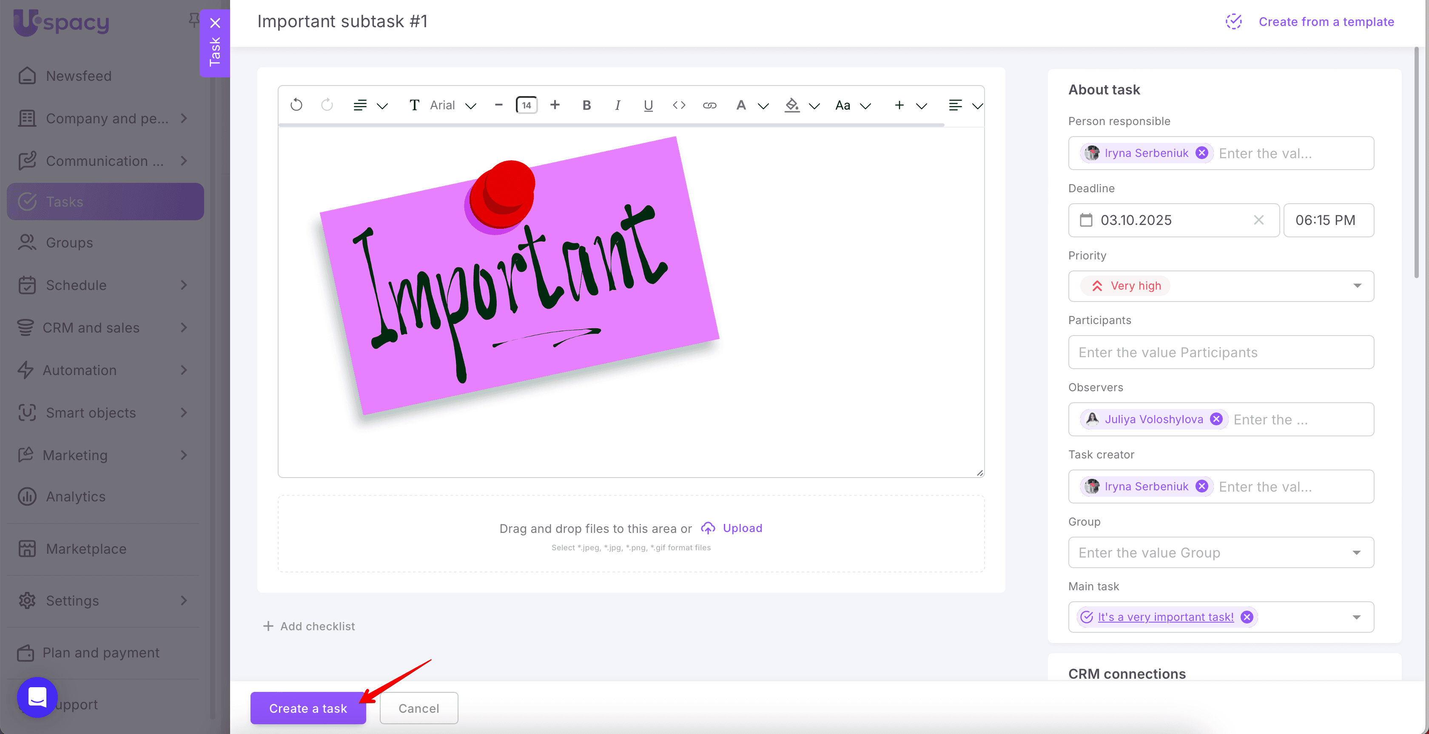The height and width of the screenshot is (734, 1429).
Task: Click the insert link icon
Action: pos(709,105)
